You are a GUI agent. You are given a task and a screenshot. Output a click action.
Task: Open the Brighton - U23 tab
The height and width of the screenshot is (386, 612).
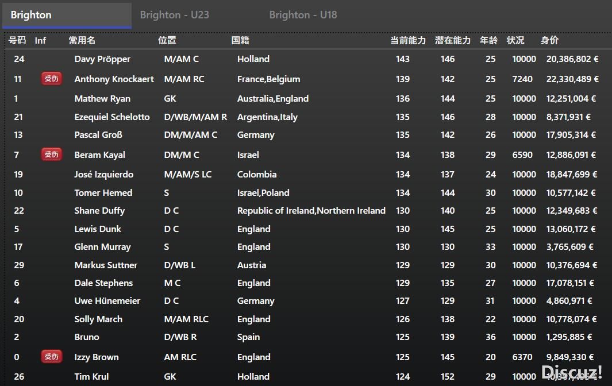coord(175,15)
